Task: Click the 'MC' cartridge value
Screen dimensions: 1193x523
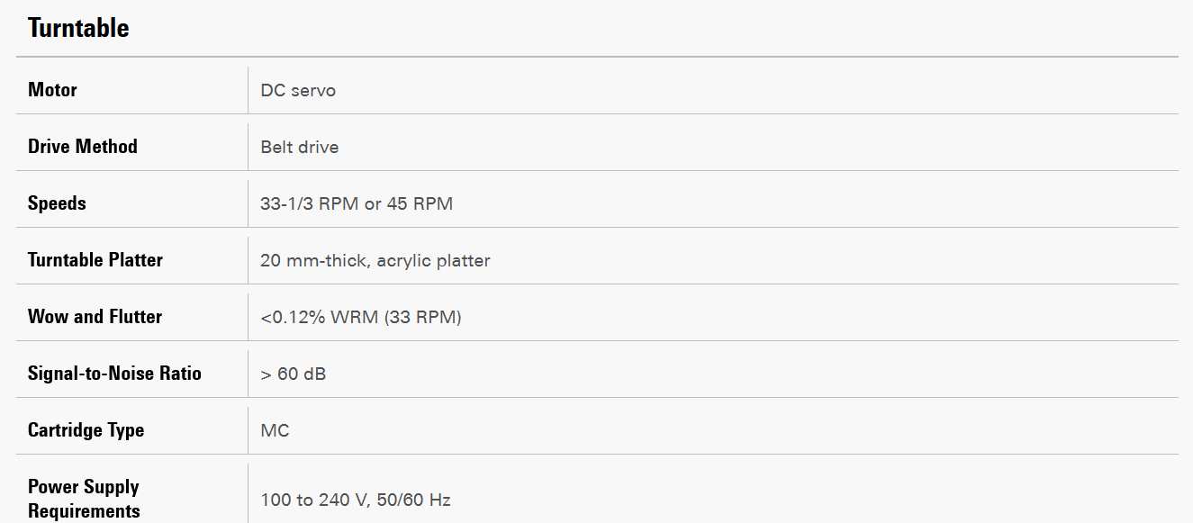Action: (275, 430)
